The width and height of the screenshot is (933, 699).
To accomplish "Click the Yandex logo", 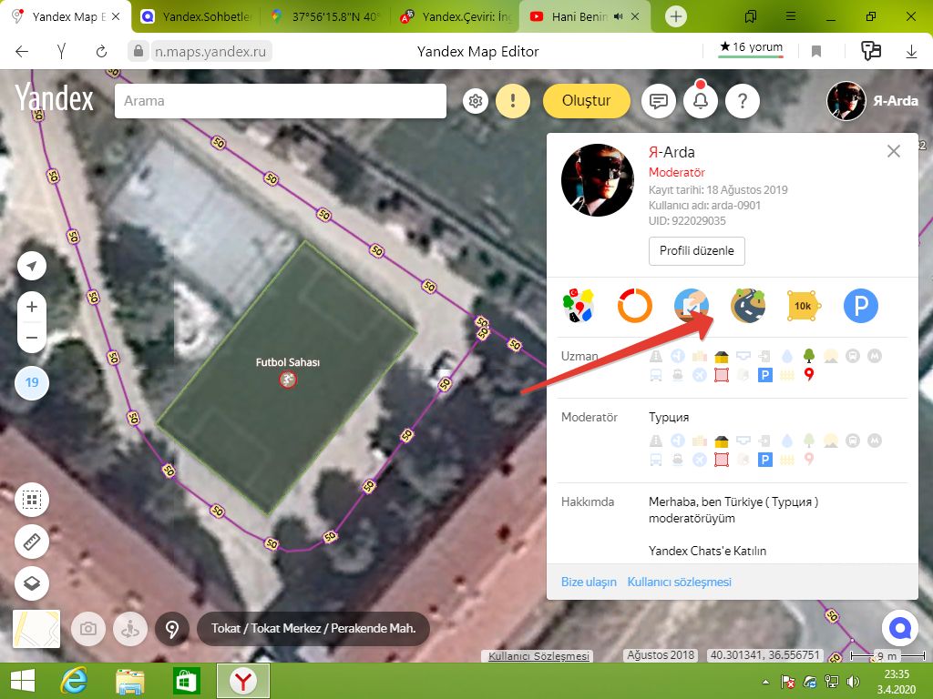I will (54, 97).
